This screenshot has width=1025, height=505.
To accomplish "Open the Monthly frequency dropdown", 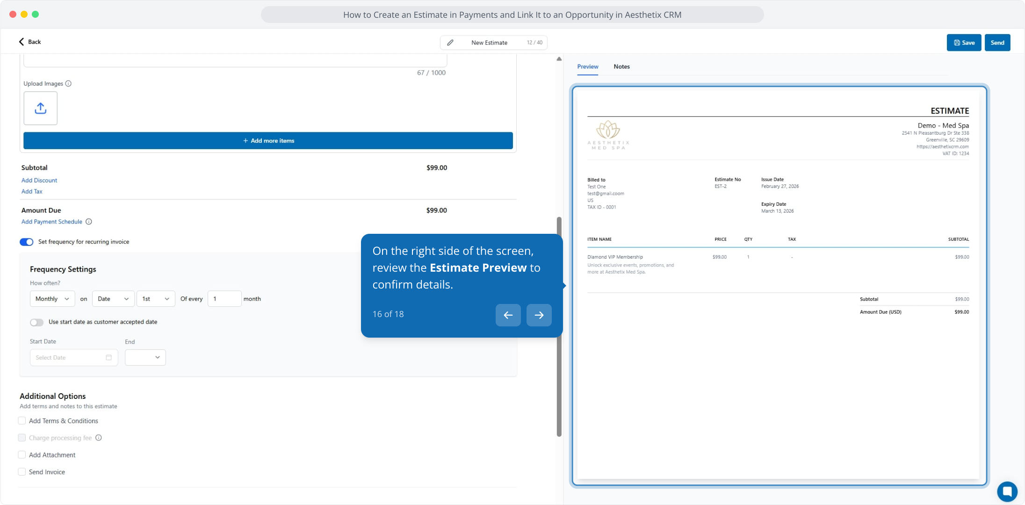I will tap(52, 299).
